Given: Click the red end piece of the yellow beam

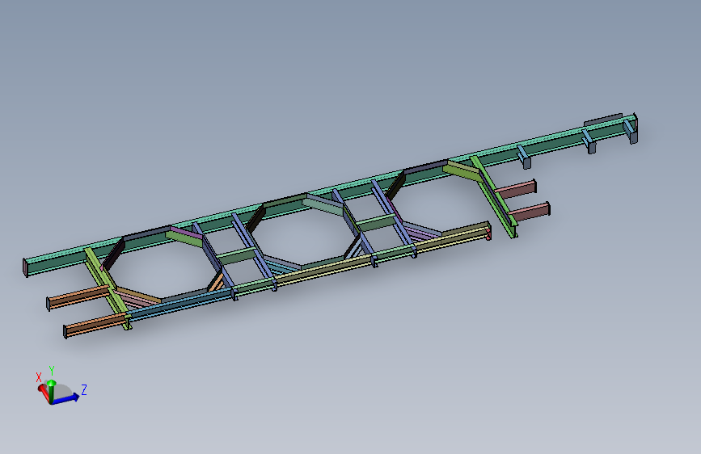Looking at the screenshot, I should click(x=488, y=234).
